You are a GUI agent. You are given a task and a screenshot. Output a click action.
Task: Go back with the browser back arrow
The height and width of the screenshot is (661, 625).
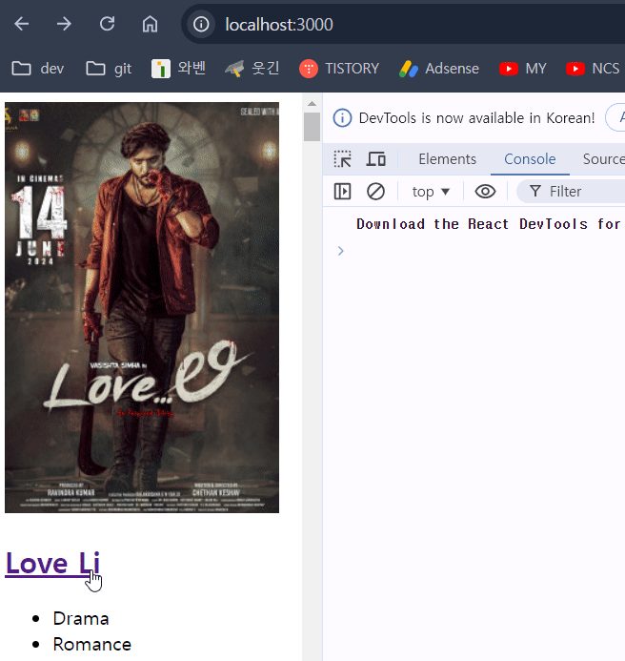tap(22, 24)
